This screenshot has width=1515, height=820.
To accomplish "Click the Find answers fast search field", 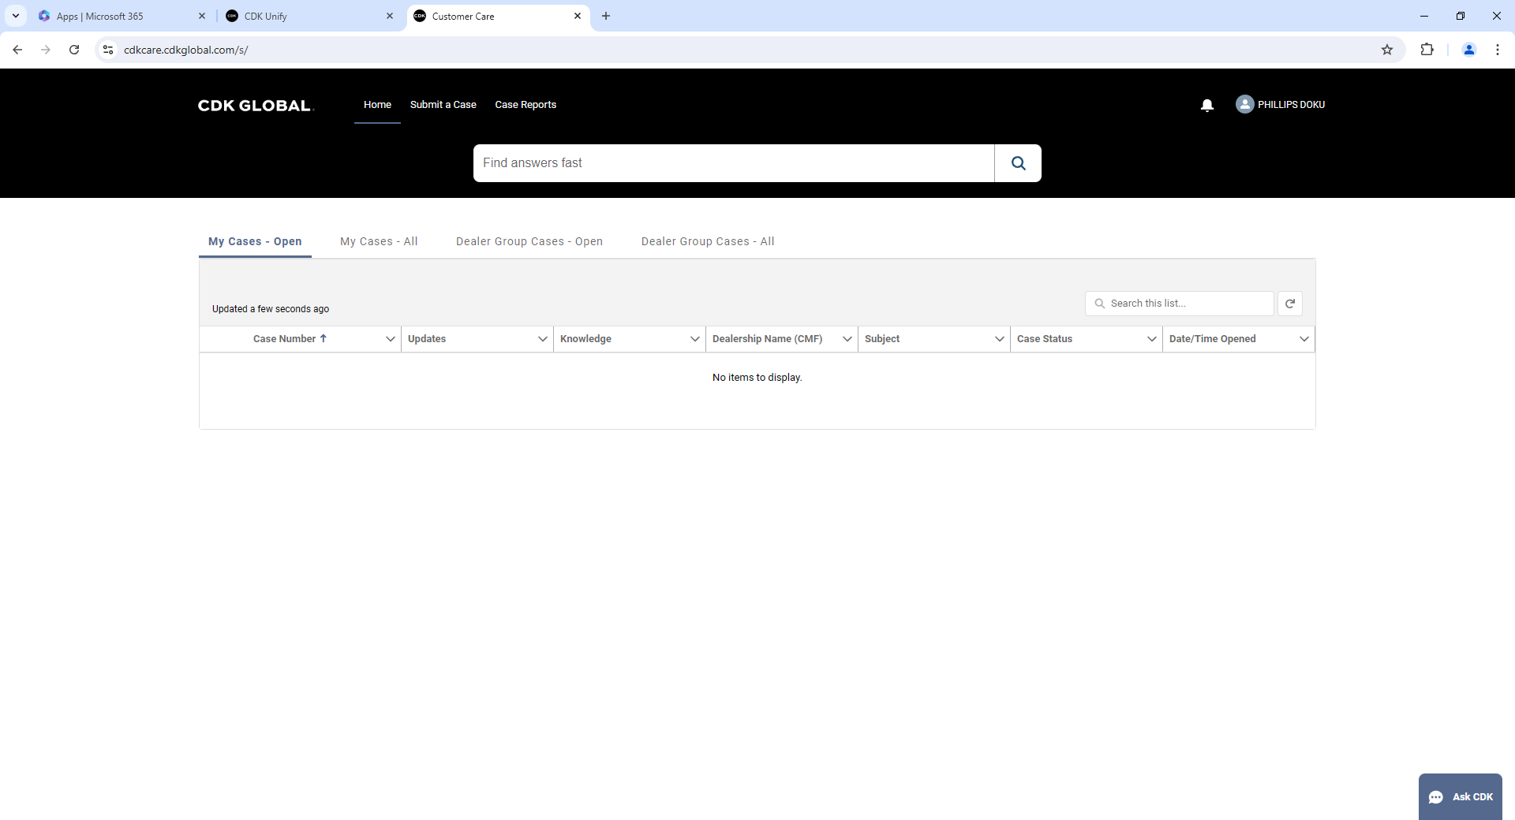I will (x=734, y=163).
